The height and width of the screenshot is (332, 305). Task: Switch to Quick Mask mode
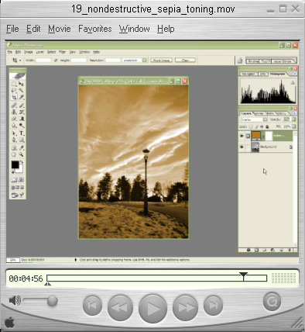(21, 179)
